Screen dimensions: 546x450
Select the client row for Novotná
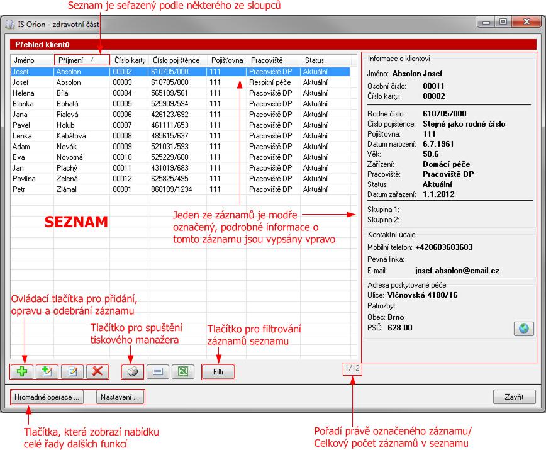(180, 157)
